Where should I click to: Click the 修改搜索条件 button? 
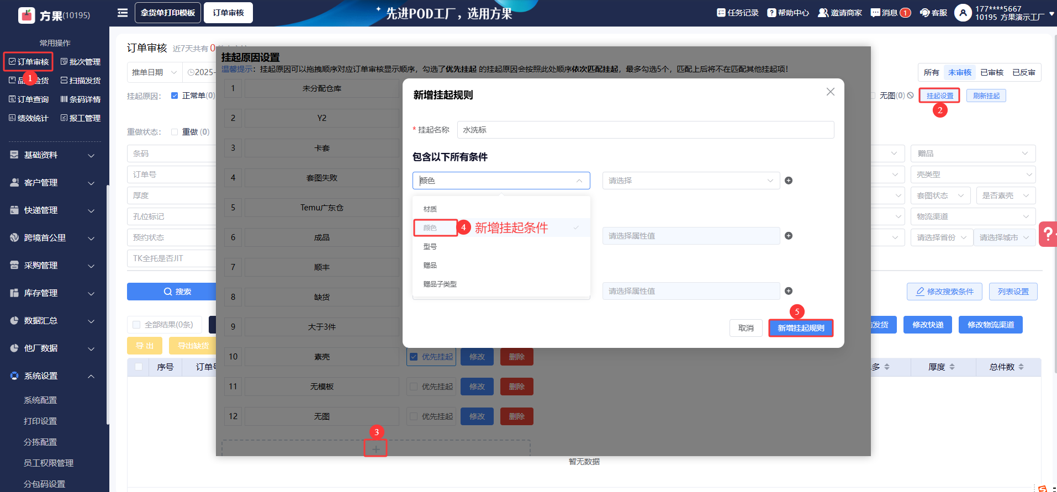(944, 292)
